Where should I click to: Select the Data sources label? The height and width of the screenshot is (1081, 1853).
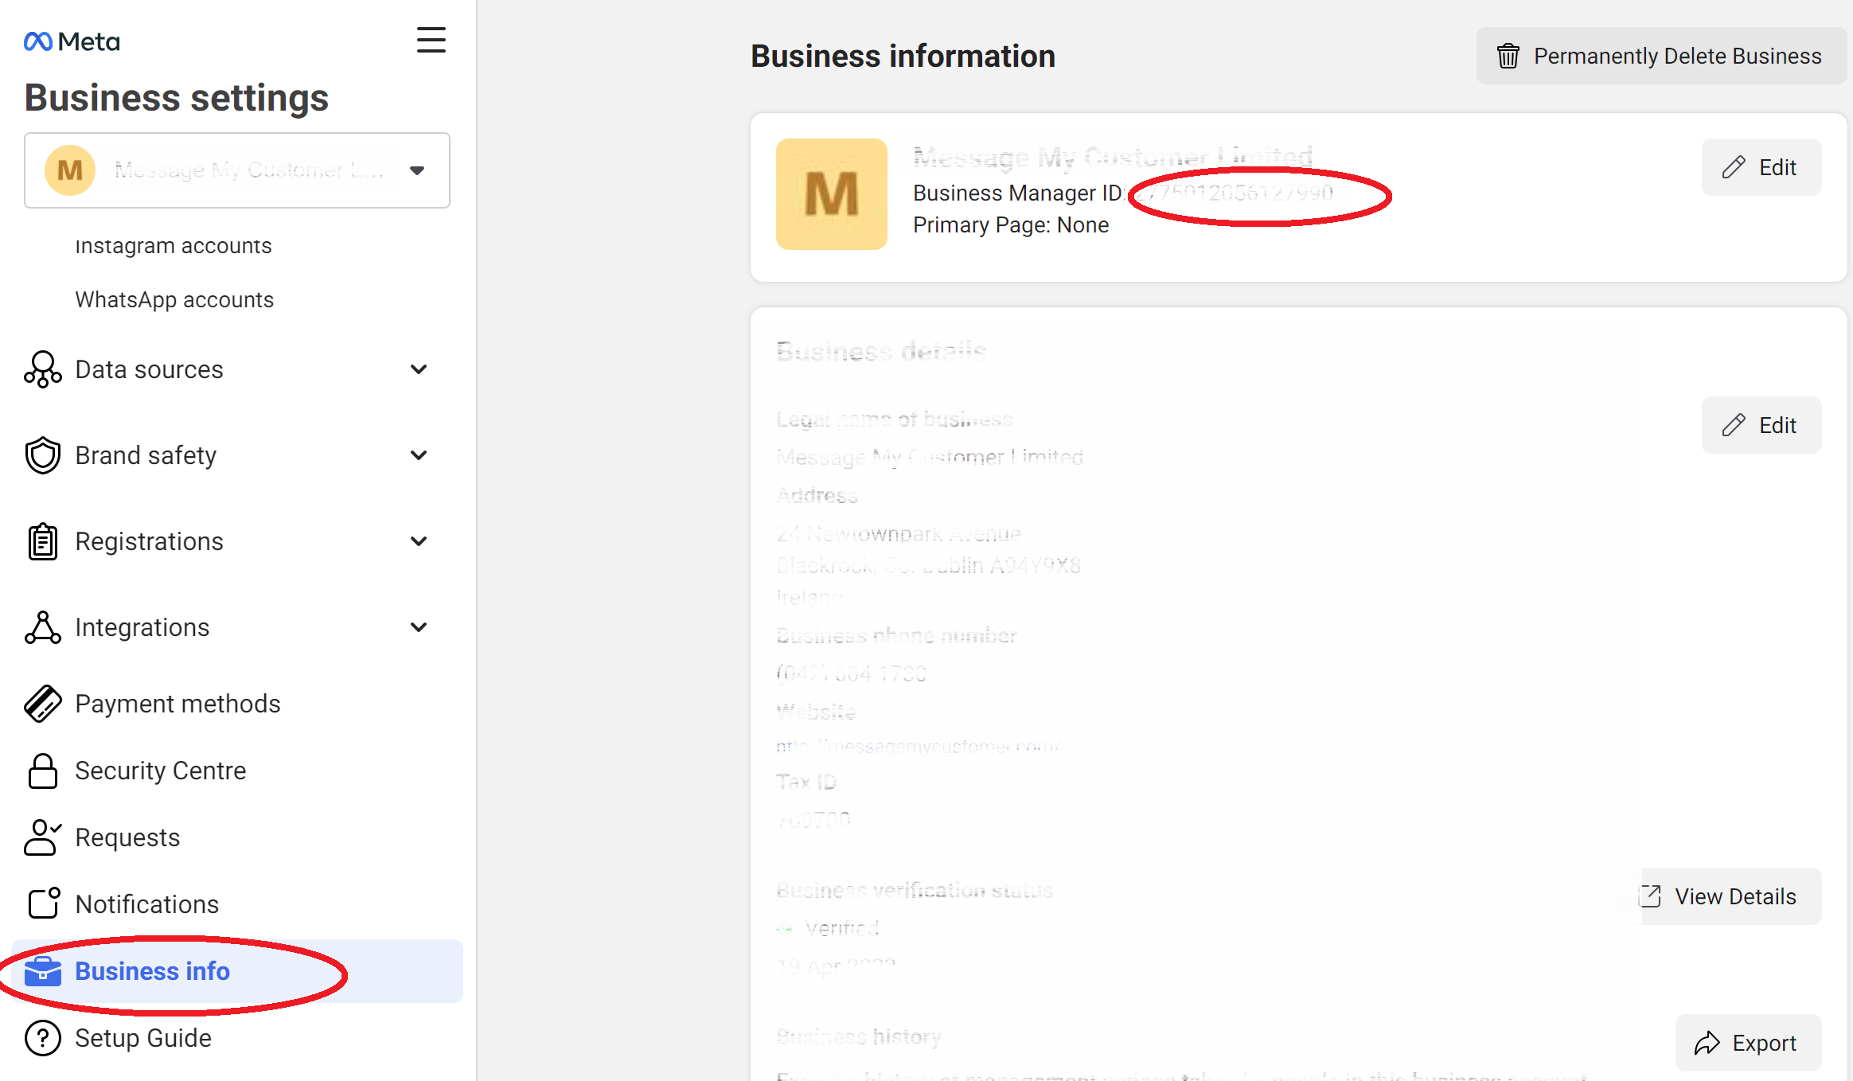[149, 369]
